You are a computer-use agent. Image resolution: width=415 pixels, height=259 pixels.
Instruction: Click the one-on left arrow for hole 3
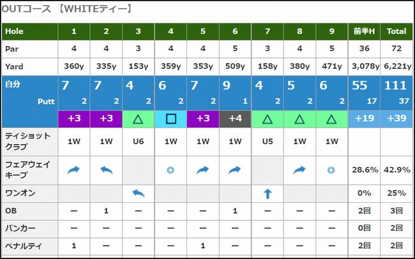click(139, 194)
